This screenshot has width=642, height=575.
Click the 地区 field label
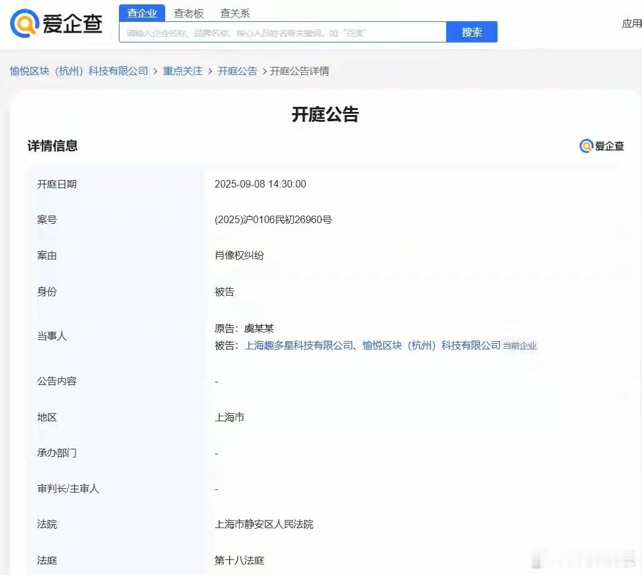pos(47,417)
